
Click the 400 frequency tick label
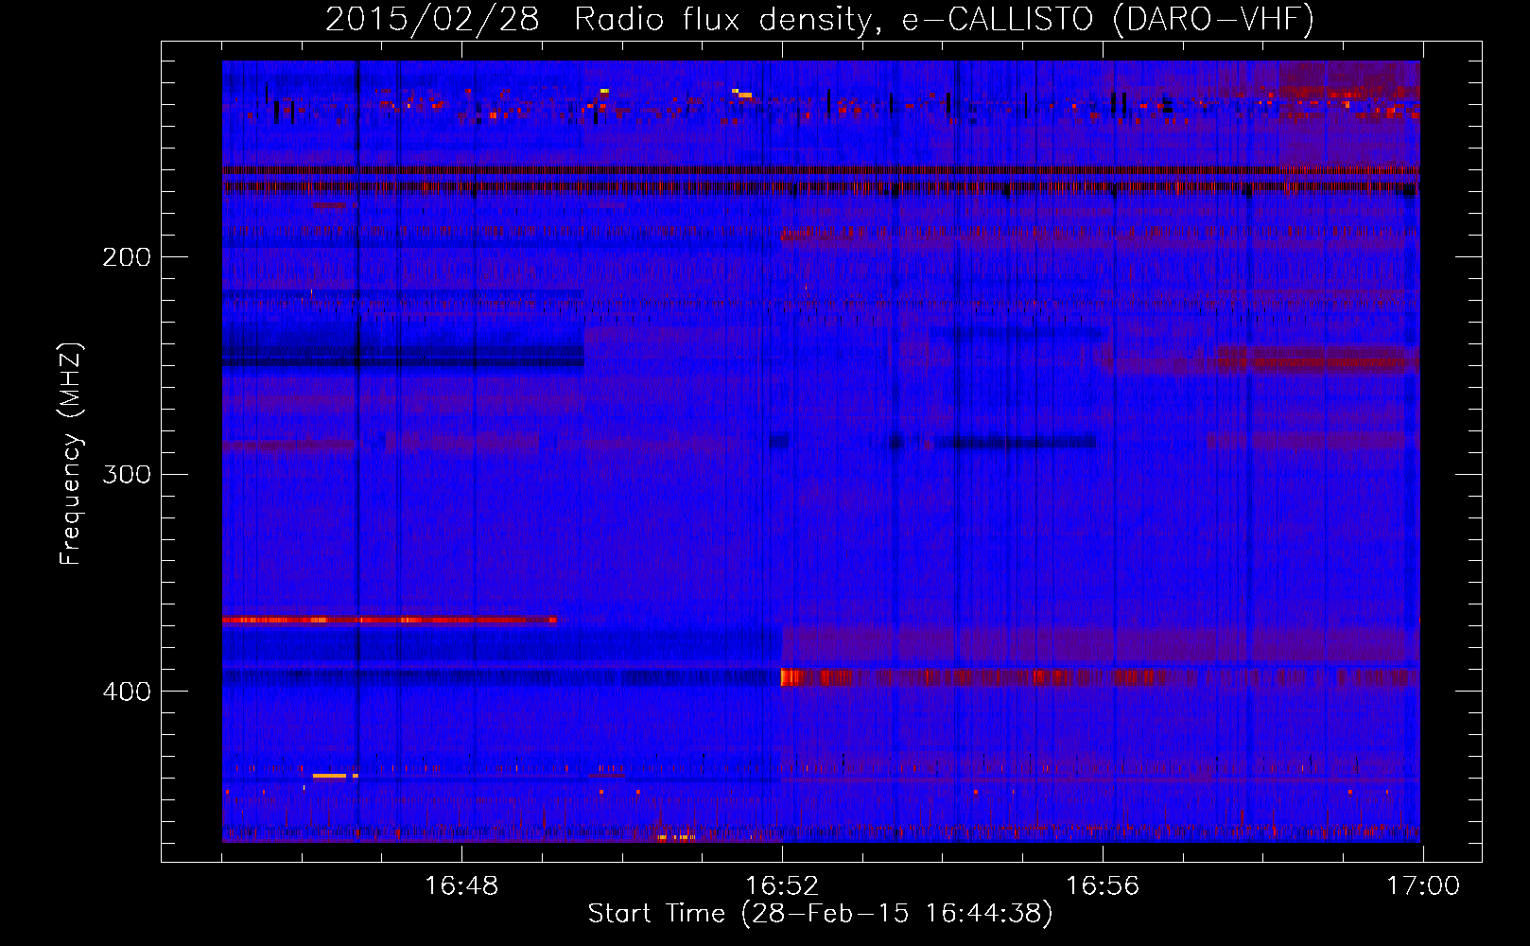pos(127,692)
